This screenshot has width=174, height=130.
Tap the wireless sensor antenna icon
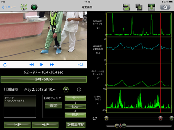pos(24,7)
